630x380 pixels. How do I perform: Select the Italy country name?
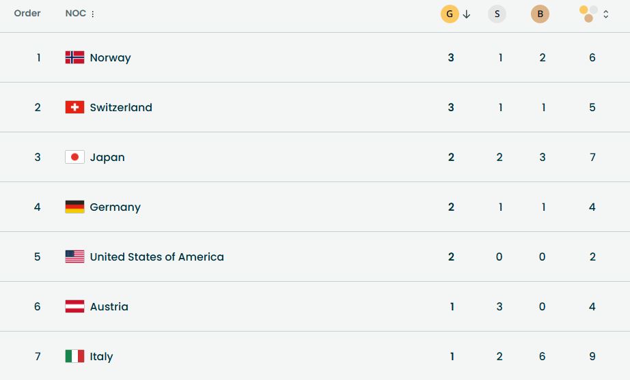pos(101,357)
